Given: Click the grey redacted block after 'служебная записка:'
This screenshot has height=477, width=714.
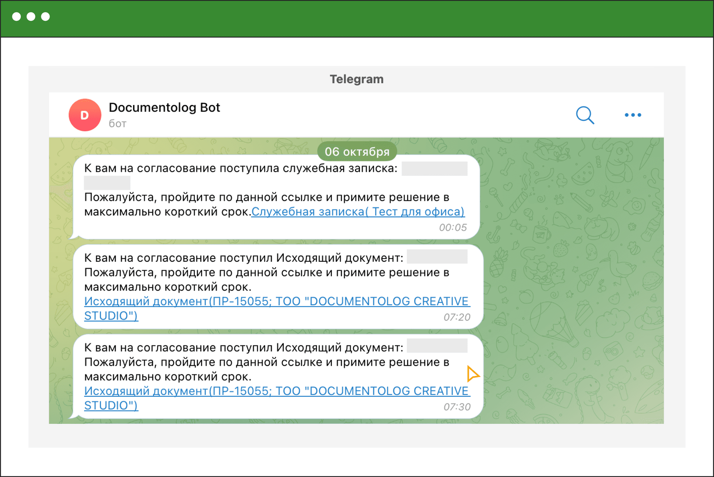Looking at the screenshot, I should (x=434, y=168).
